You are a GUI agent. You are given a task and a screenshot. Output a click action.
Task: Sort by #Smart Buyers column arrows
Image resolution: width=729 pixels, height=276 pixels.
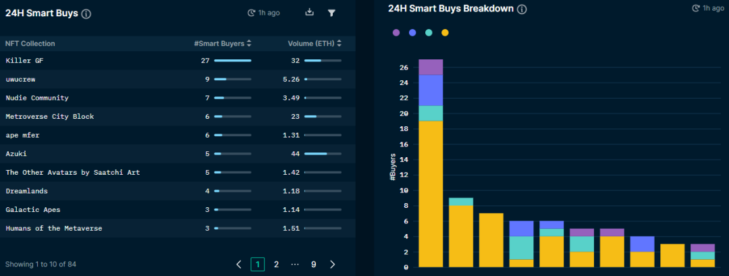249,44
